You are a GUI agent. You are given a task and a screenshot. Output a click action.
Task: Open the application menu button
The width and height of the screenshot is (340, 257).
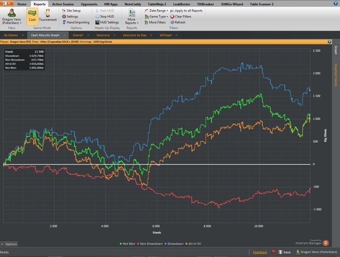click(x=6, y=3)
